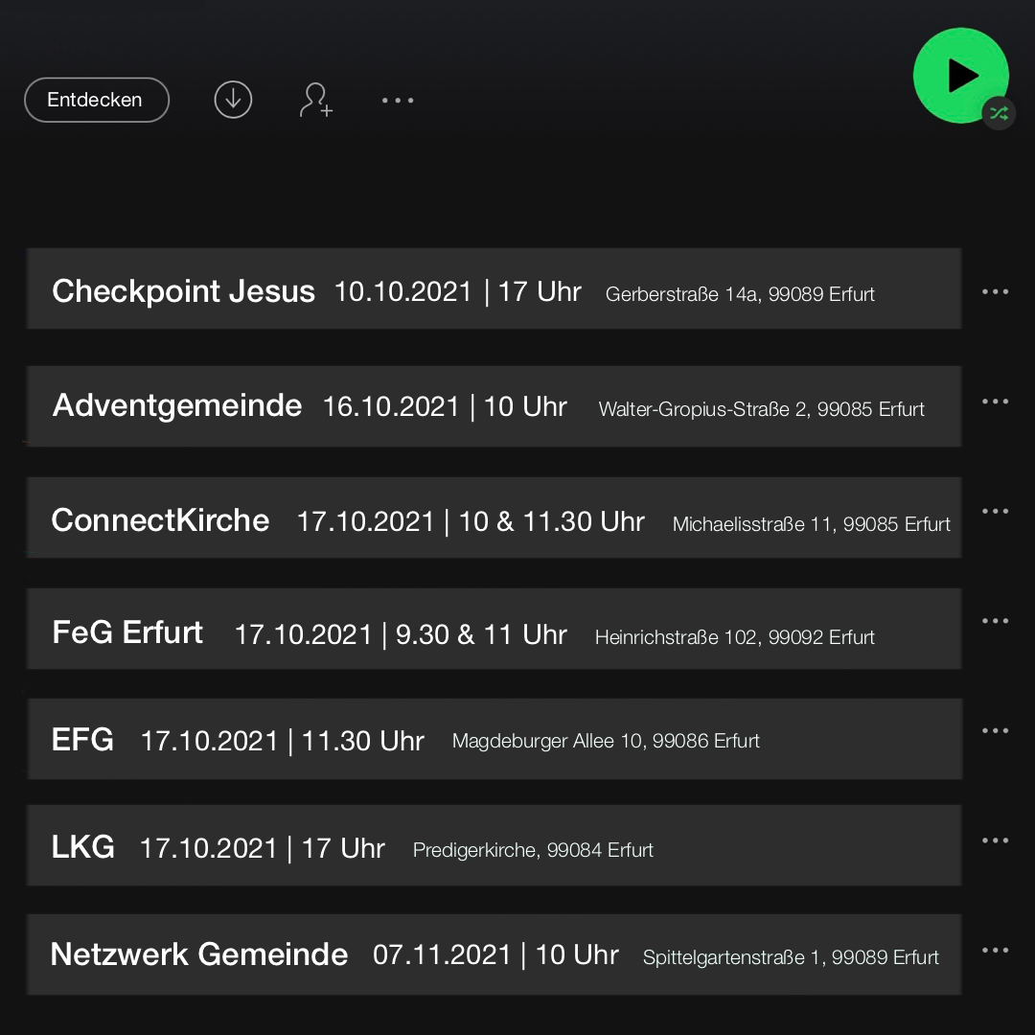The height and width of the screenshot is (1035, 1035).
Task: Open the playlist more options dots
Action: click(398, 101)
